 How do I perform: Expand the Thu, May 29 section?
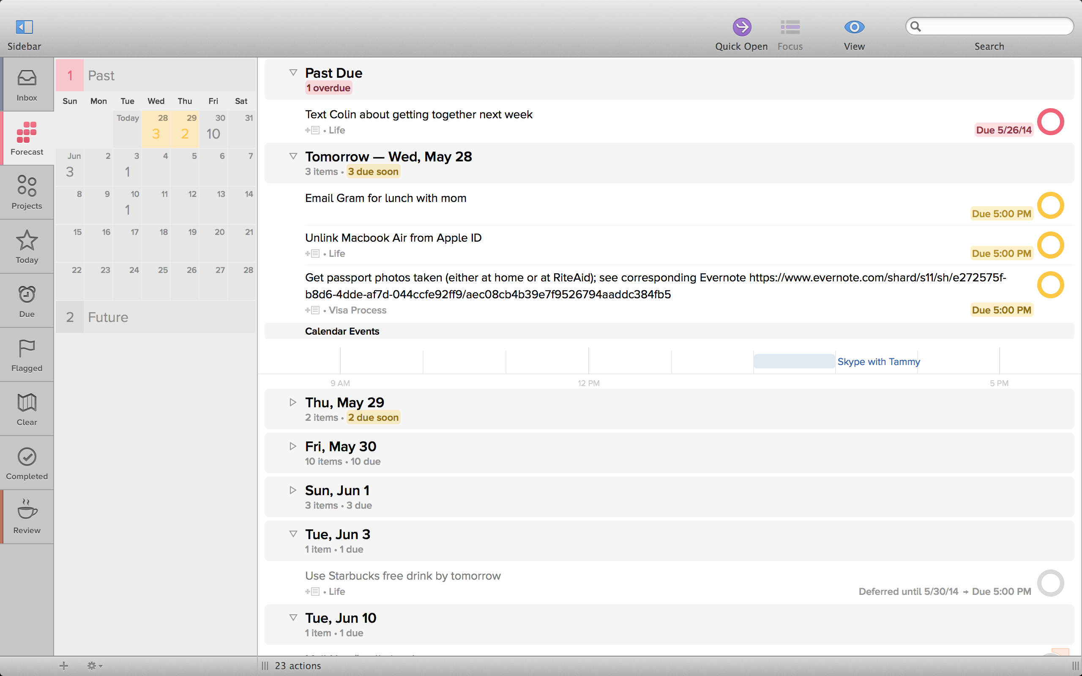293,402
